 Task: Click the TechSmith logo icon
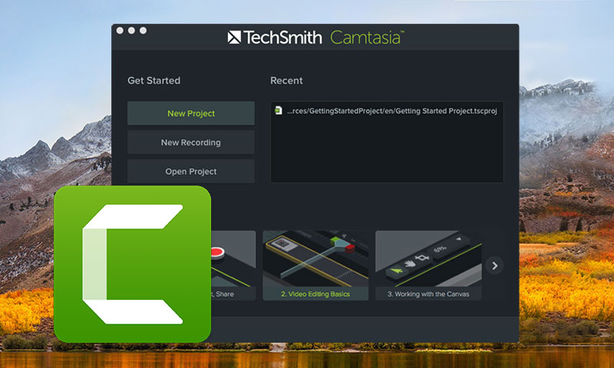pyautogui.click(x=234, y=38)
